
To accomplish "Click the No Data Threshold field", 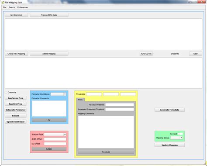I will 120,105.
